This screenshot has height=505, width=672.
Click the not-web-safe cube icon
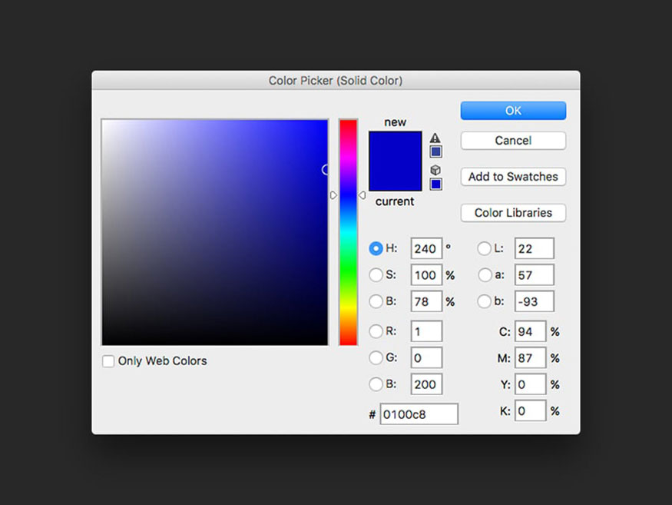pyautogui.click(x=435, y=170)
